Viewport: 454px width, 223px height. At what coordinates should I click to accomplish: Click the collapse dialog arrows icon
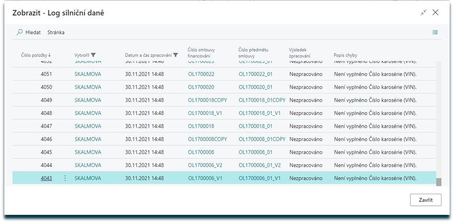(x=423, y=13)
